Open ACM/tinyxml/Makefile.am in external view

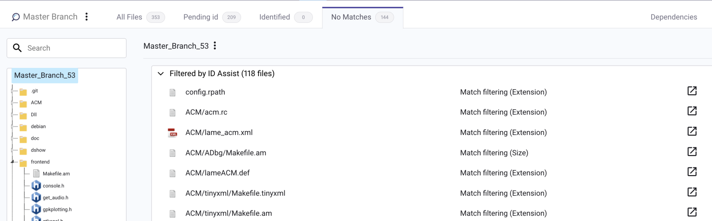click(692, 212)
